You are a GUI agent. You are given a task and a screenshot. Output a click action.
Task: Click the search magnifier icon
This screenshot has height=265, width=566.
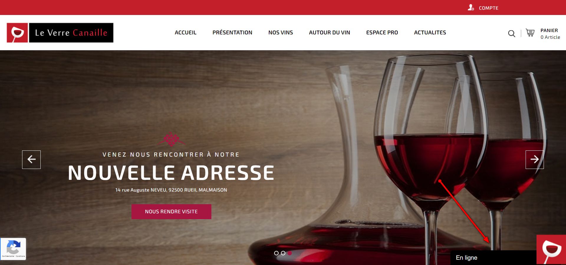pos(512,34)
